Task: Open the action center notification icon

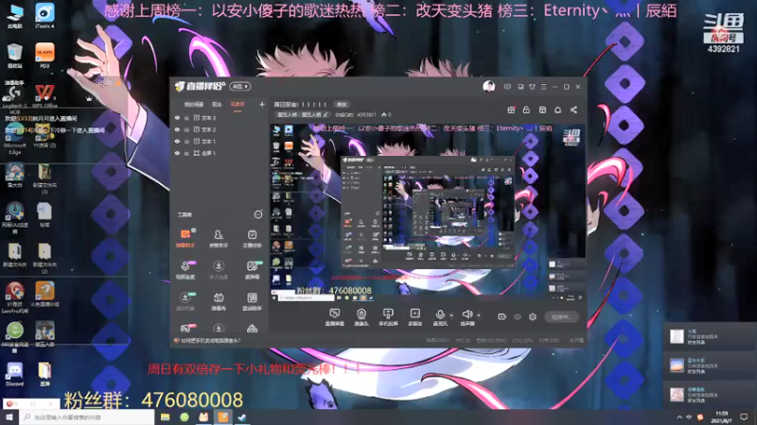Action: (x=744, y=416)
